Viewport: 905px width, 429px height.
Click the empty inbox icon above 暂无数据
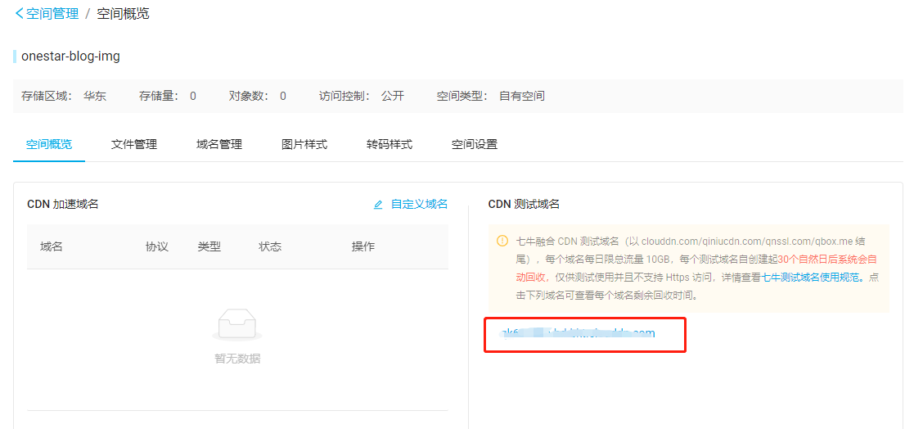[237, 325]
